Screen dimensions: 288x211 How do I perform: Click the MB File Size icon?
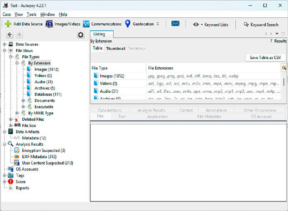17,125
